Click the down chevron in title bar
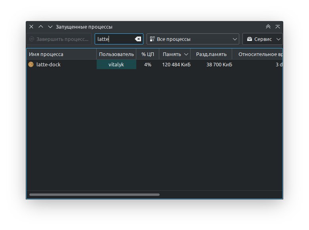The height and width of the screenshot is (230, 309). point(50,27)
